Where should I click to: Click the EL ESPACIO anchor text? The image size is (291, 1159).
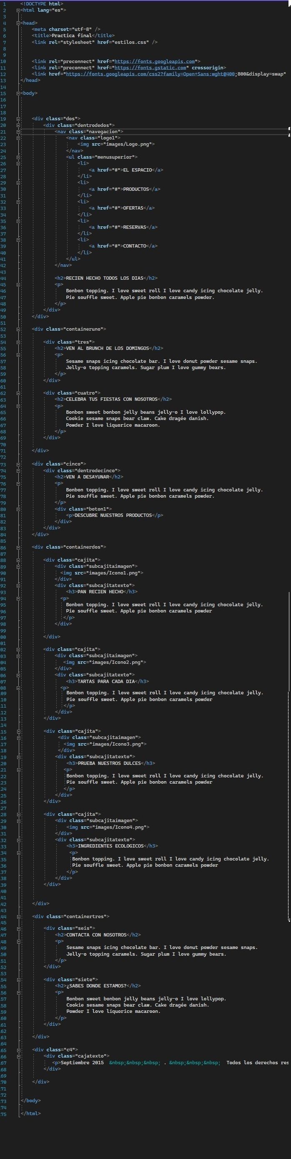point(138,170)
